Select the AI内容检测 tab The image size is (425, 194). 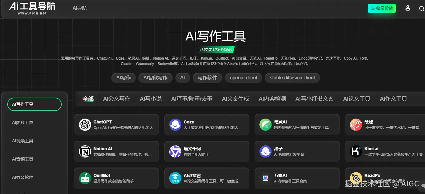pyautogui.click(x=272, y=99)
